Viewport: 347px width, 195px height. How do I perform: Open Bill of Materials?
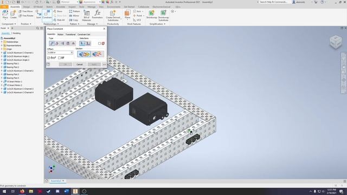pos(87,16)
